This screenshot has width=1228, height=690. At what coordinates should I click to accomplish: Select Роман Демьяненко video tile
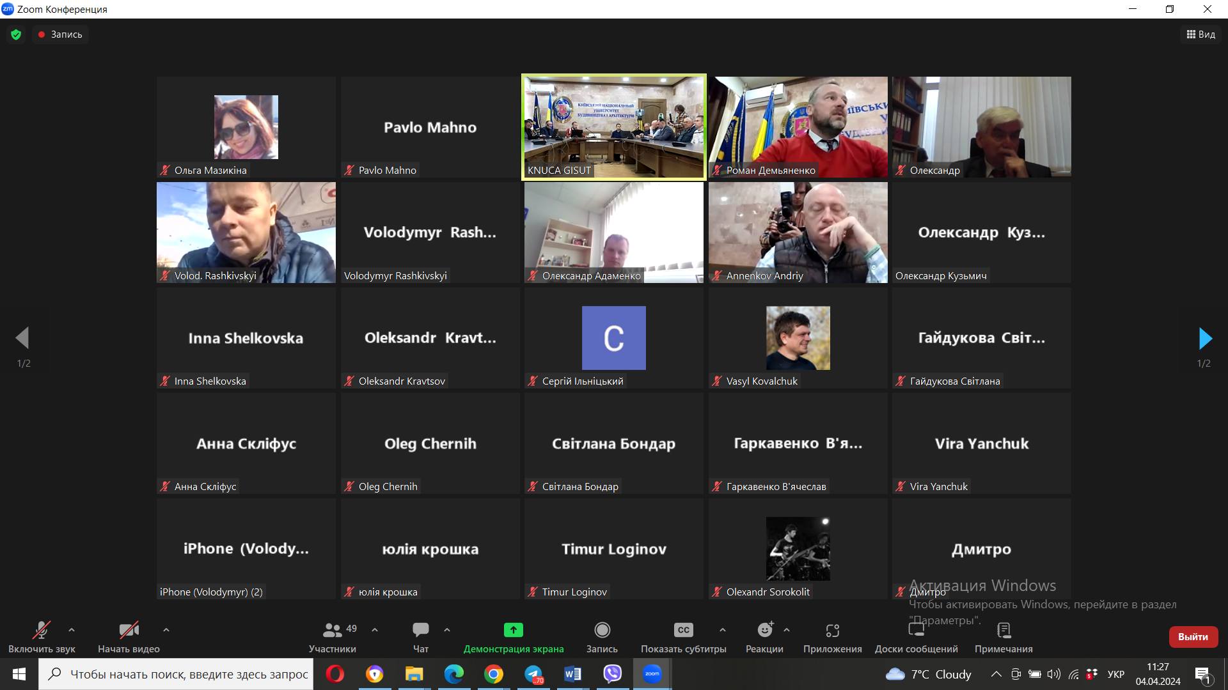(798, 127)
